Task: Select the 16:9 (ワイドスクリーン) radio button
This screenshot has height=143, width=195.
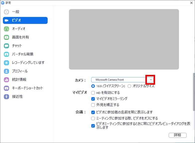Action: [93, 86]
